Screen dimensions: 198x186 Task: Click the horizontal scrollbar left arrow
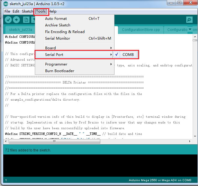tap(6, 141)
